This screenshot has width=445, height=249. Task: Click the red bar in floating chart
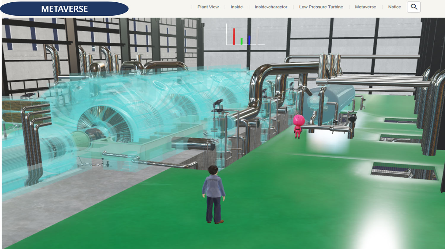[x=234, y=37]
